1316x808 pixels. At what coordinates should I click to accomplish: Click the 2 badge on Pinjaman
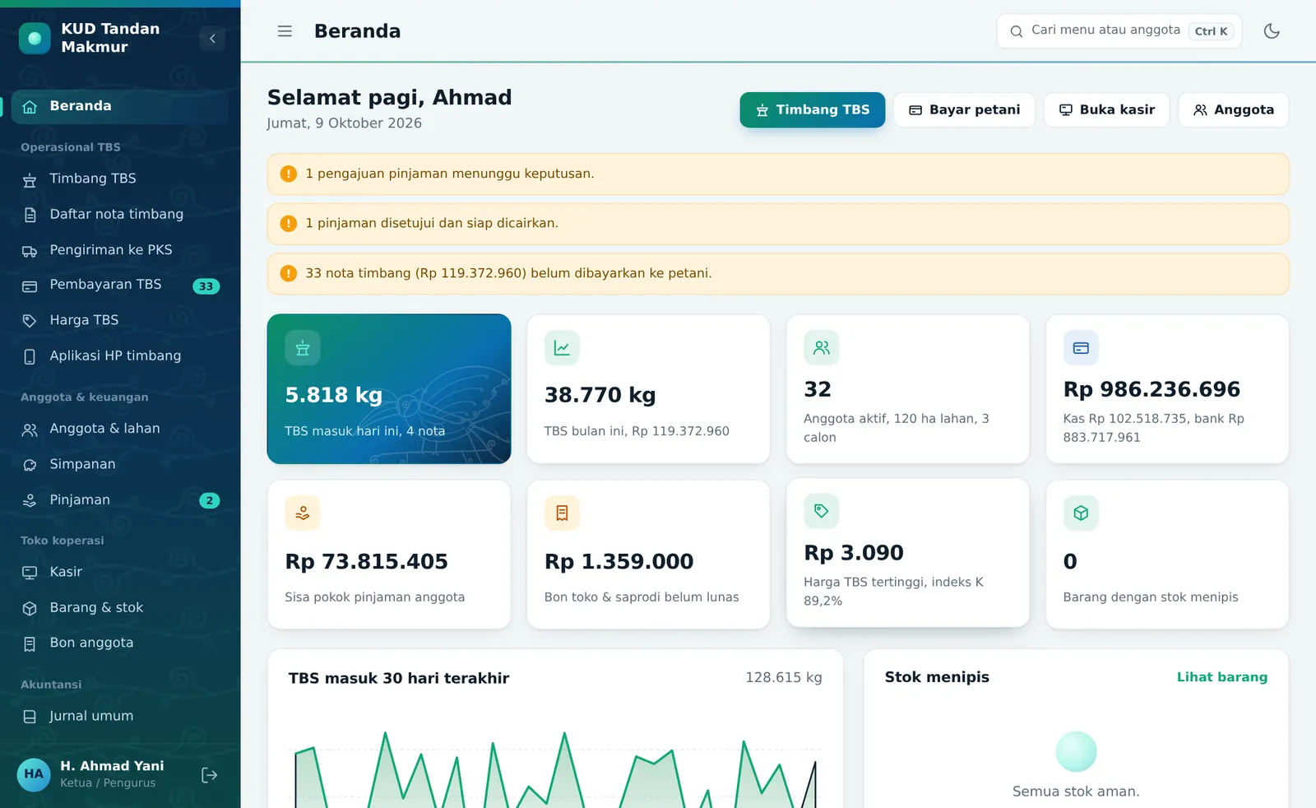(x=210, y=500)
